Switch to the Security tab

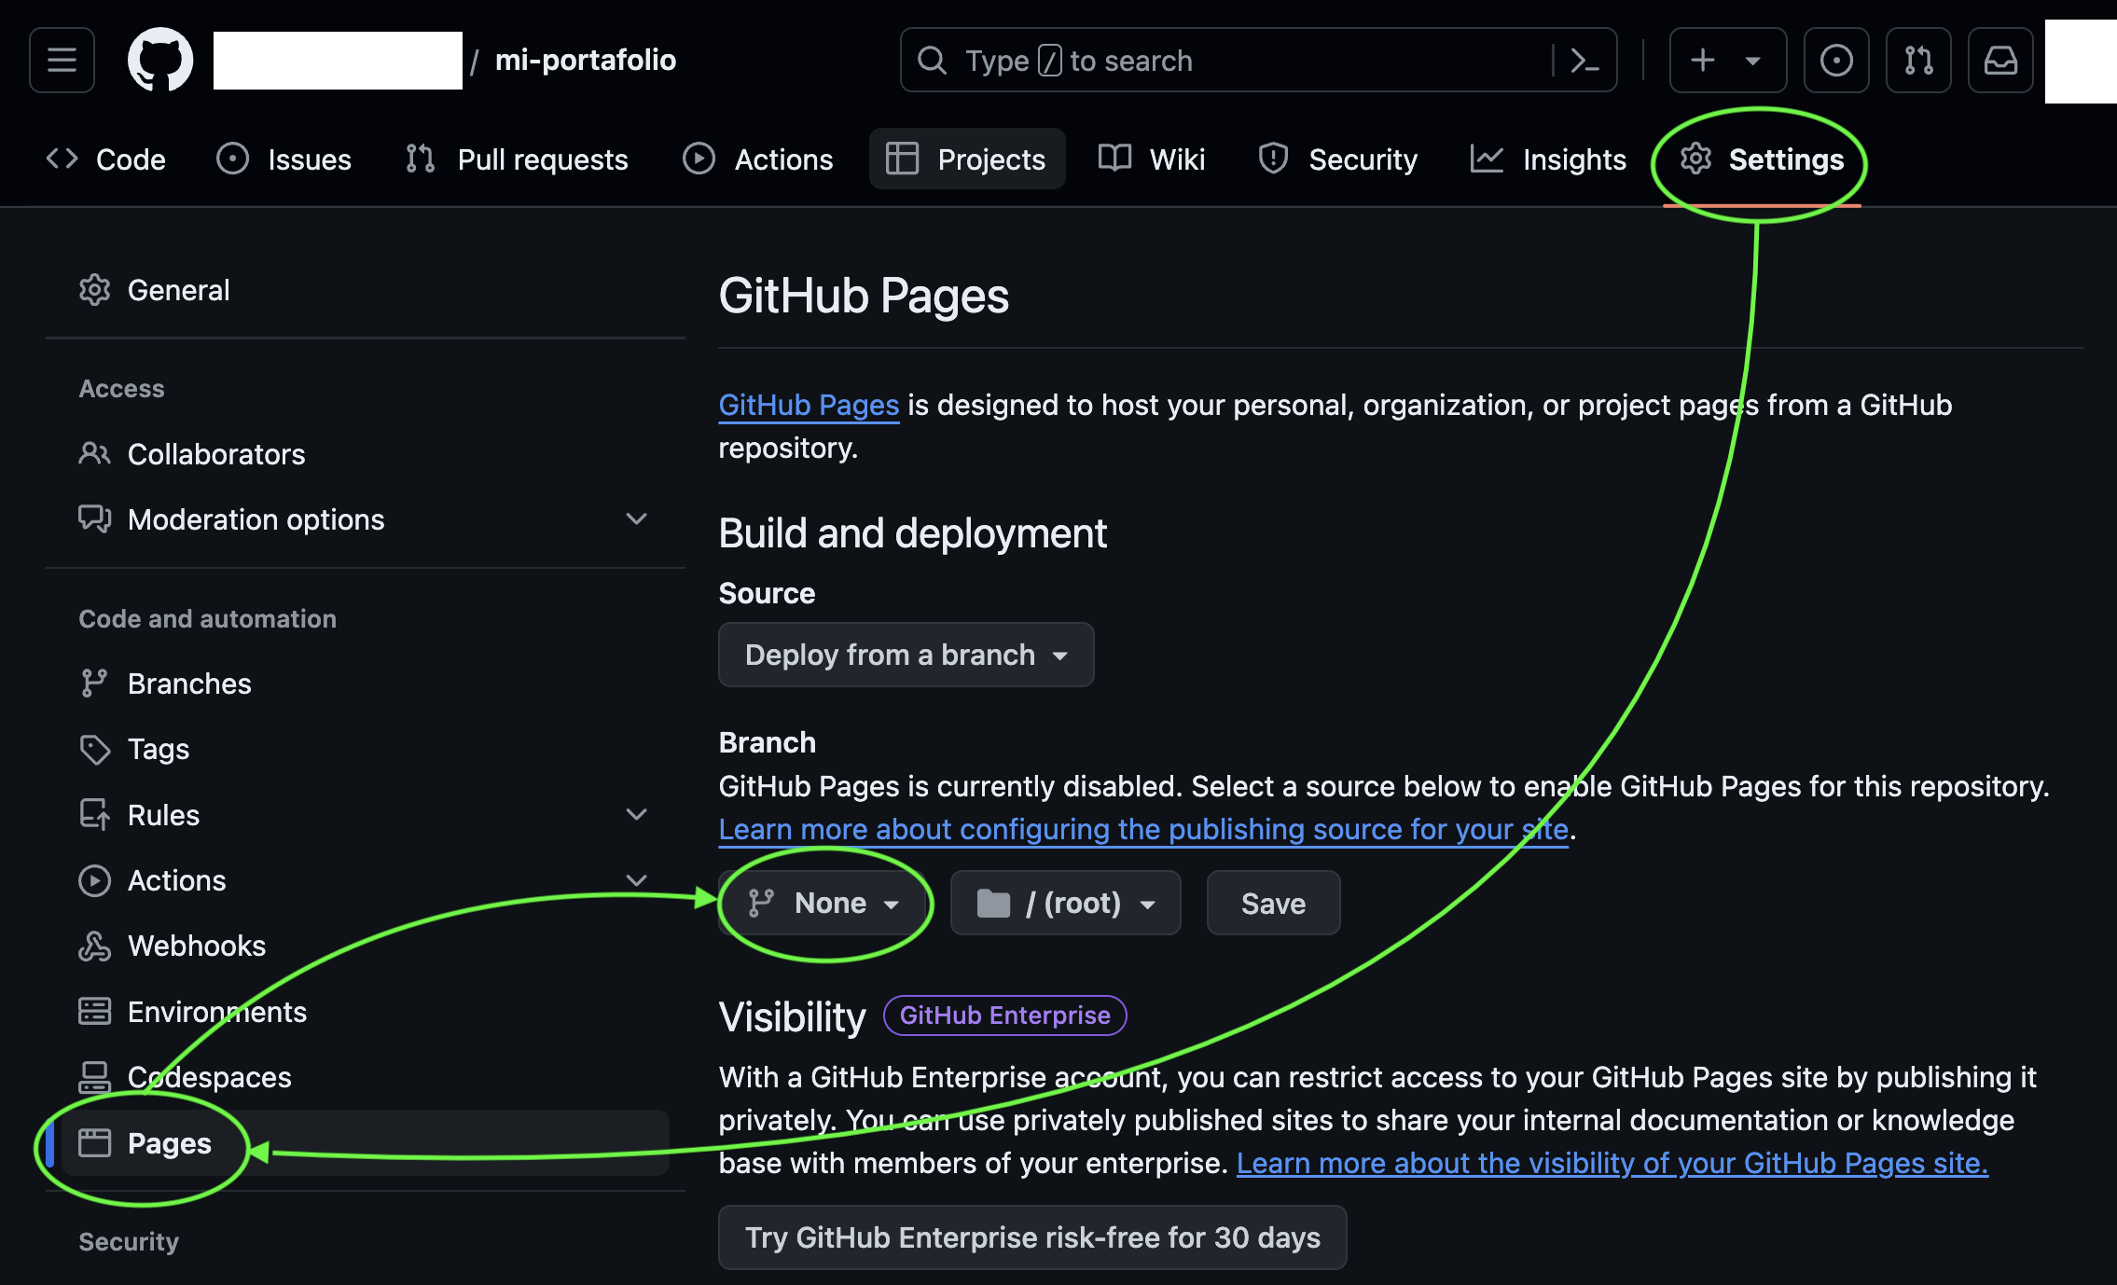(1337, 159)
